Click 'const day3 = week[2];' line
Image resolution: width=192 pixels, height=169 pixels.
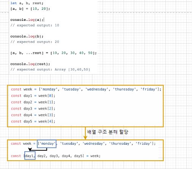coord(33,109)
